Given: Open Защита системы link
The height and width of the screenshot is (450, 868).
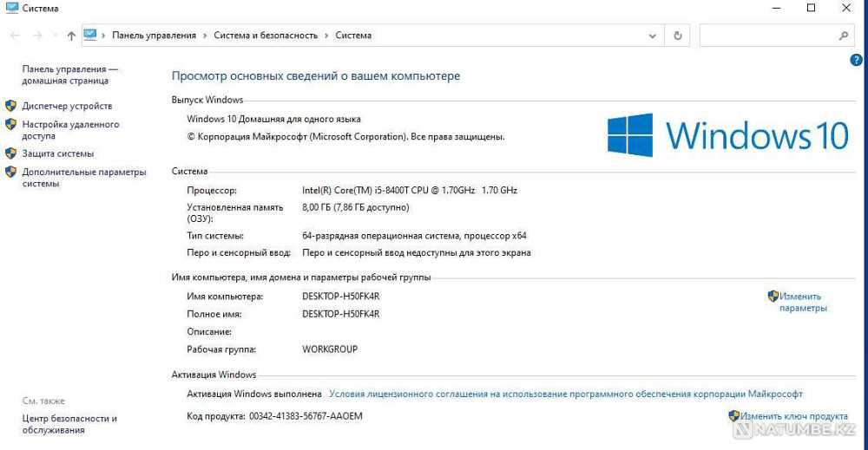Looking at the screenshot, I should click(x=58, y=153).
